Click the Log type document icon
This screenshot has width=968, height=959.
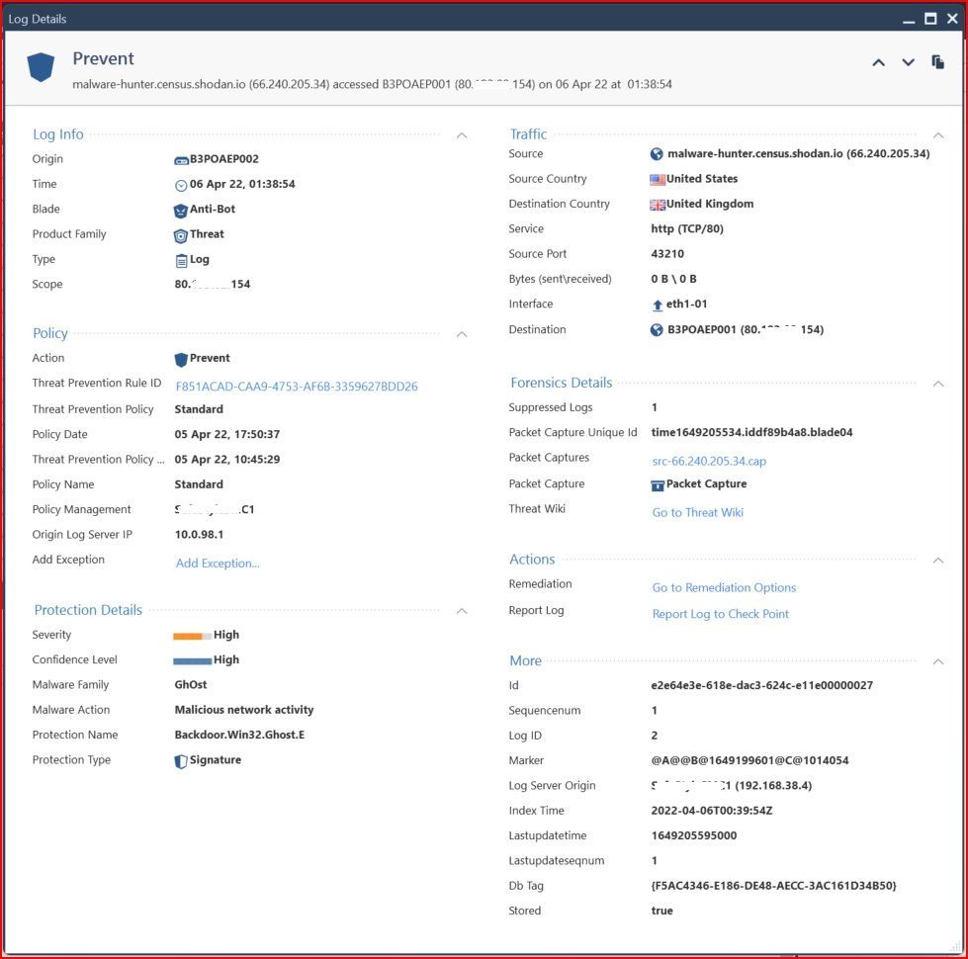click(x=182, y=260)
